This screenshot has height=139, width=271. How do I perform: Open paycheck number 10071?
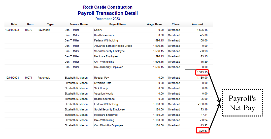point(29,78)
